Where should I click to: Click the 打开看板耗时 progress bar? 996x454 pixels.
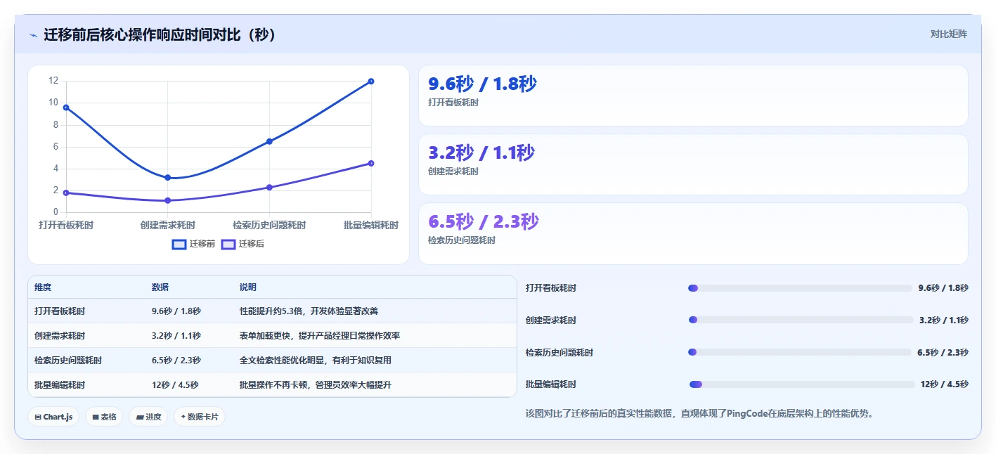(800, 288)
